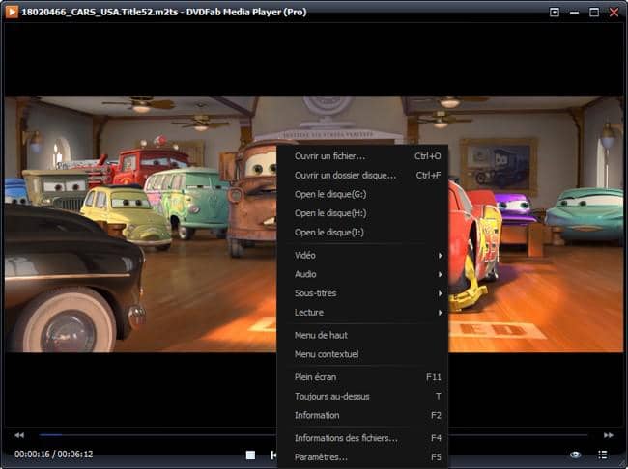Select "Open le disque(H:)"
The image size is (628, 469).
click(x=362, y=213)
